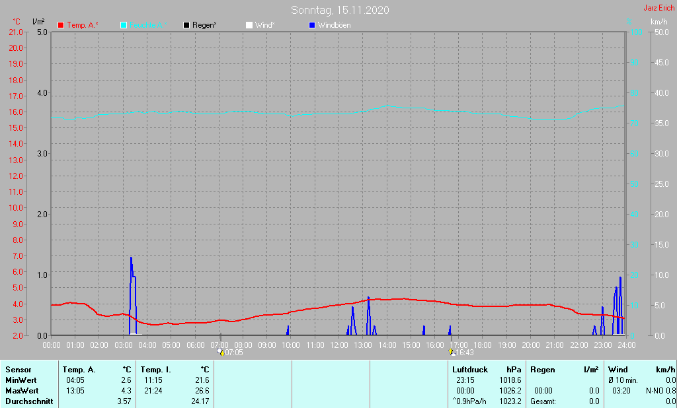Viewport: 677px width, 408px height.
Task: Click the Temp. A. minimum time '04:05'
Action: point(75,380)
